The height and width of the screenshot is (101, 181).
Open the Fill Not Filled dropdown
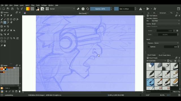tap(166, 21)
